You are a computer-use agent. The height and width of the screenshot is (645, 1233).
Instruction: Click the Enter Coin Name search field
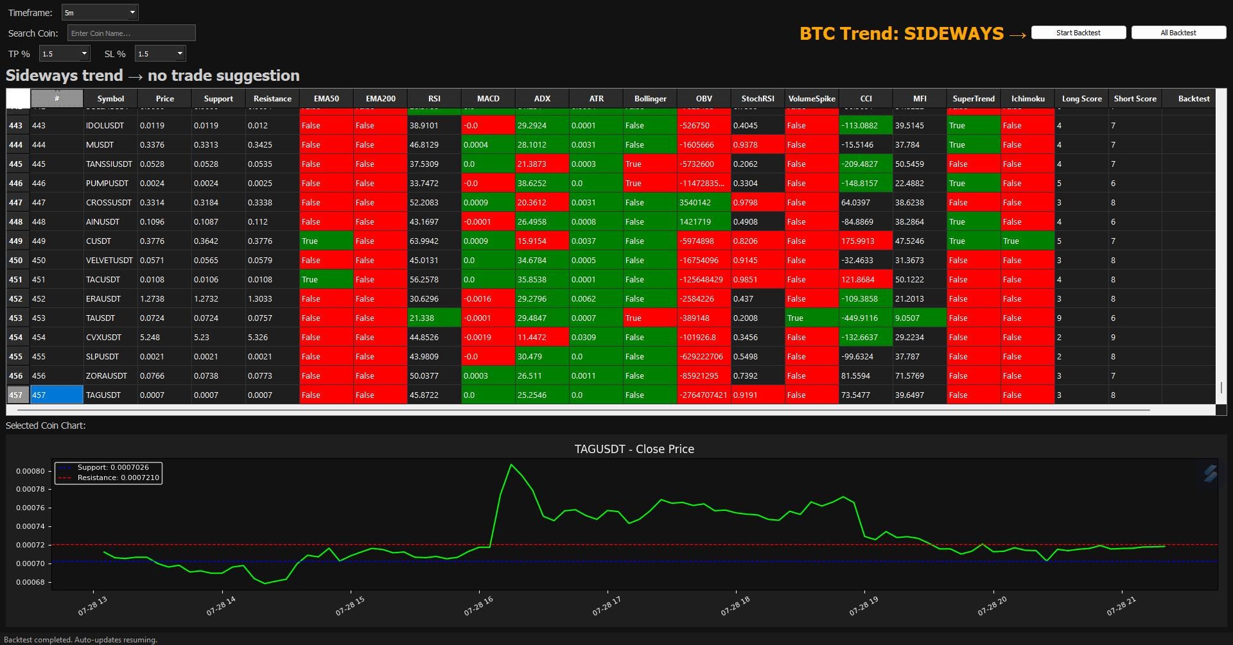click(x=131, y=32)
